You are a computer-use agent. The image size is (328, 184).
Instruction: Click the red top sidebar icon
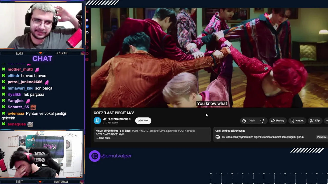pos(87,11)
